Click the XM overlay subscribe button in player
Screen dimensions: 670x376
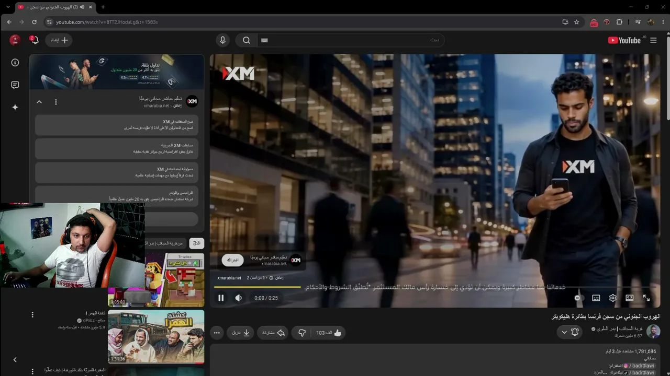233,260
